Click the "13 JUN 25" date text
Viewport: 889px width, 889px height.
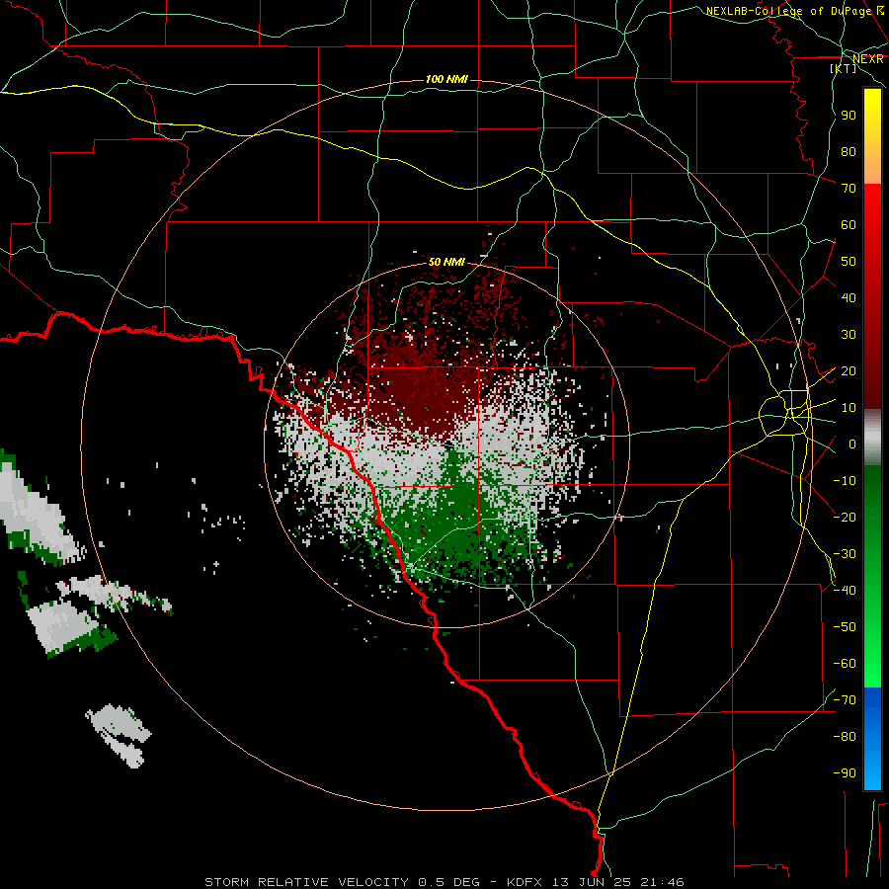point(592,882)
